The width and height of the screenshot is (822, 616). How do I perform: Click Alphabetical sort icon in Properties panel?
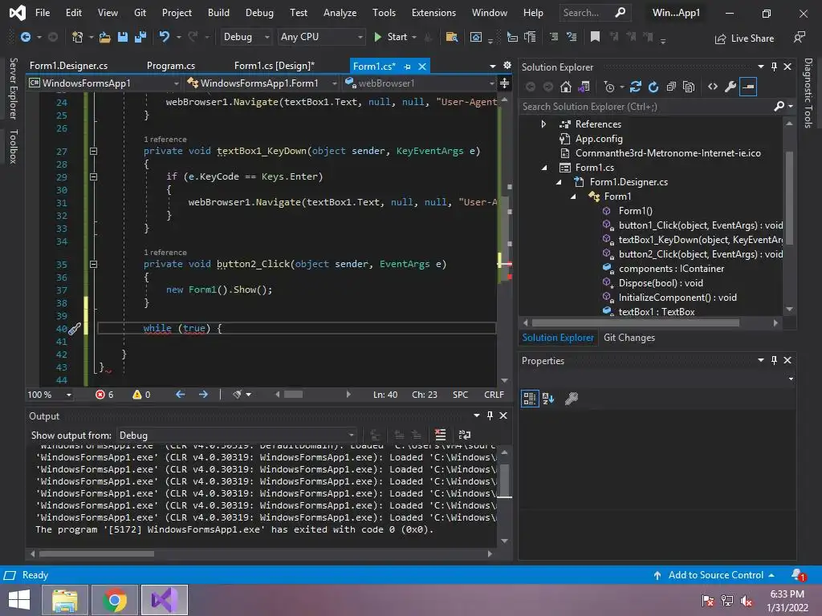pos(548,398)
